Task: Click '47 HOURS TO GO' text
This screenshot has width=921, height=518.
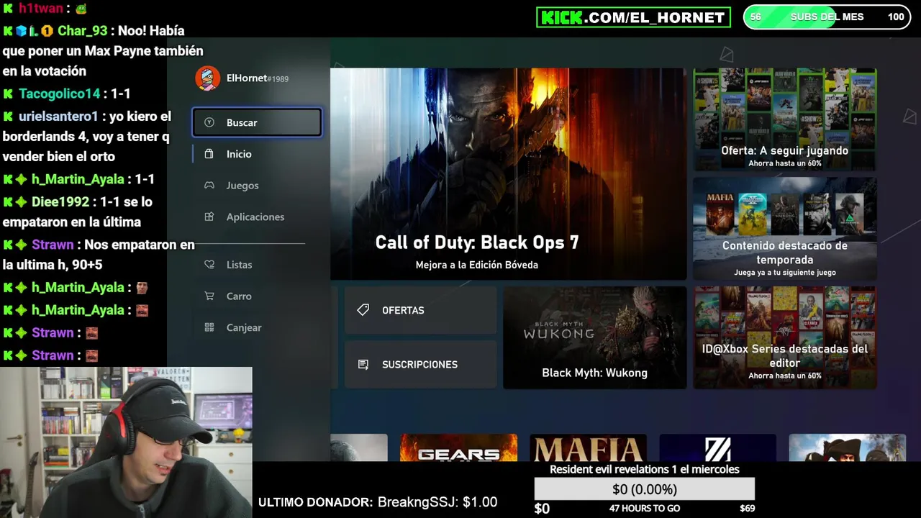Action: 645,509
